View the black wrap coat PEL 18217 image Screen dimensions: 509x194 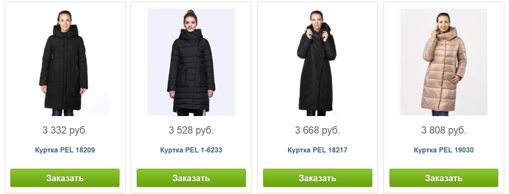(x=317, y=62)
